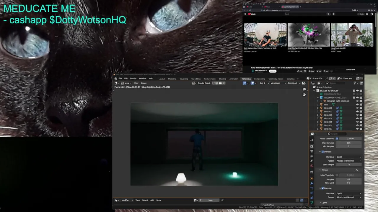Open the Output properties tab icon

[312, 151]
